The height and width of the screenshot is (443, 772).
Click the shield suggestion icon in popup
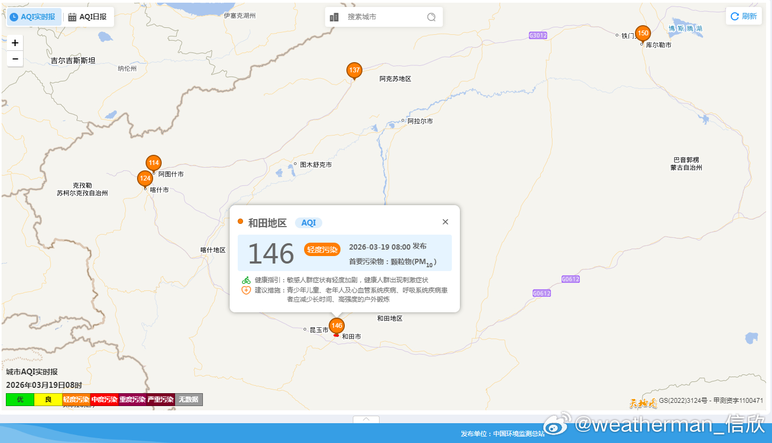pyautogui.click(x=245, y=290)
